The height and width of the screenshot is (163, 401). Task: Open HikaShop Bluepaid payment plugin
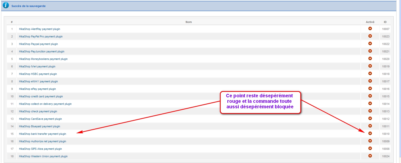pos(40,127)
